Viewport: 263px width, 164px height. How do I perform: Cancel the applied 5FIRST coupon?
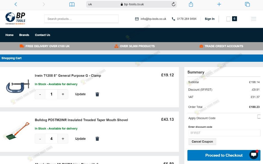202,142
